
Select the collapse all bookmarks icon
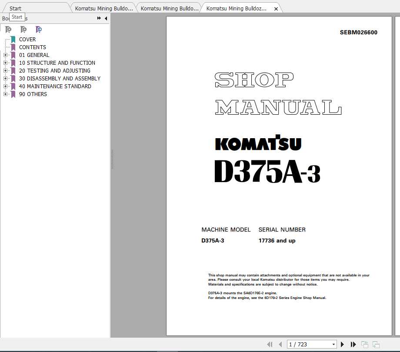click(9, 30)
